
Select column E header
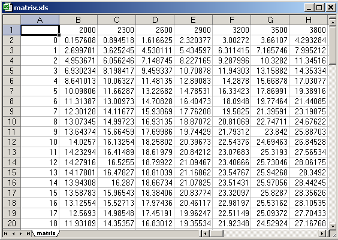pos(194,20)
